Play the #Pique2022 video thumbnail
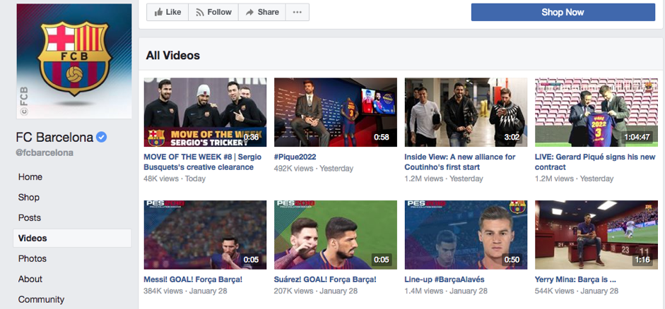This screenshot has width=665, height=309. coord(336,112)
